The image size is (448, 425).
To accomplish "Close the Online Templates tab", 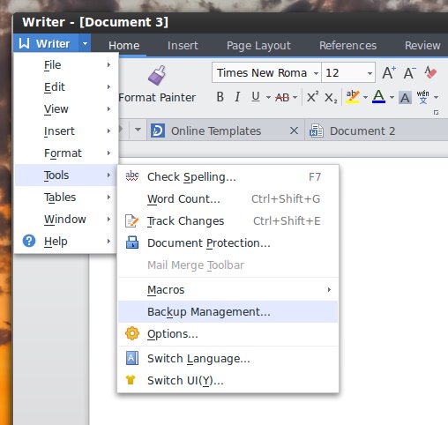I will (294, 130).
